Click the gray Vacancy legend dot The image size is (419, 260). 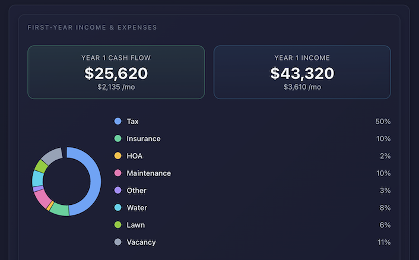click(118, 242)
